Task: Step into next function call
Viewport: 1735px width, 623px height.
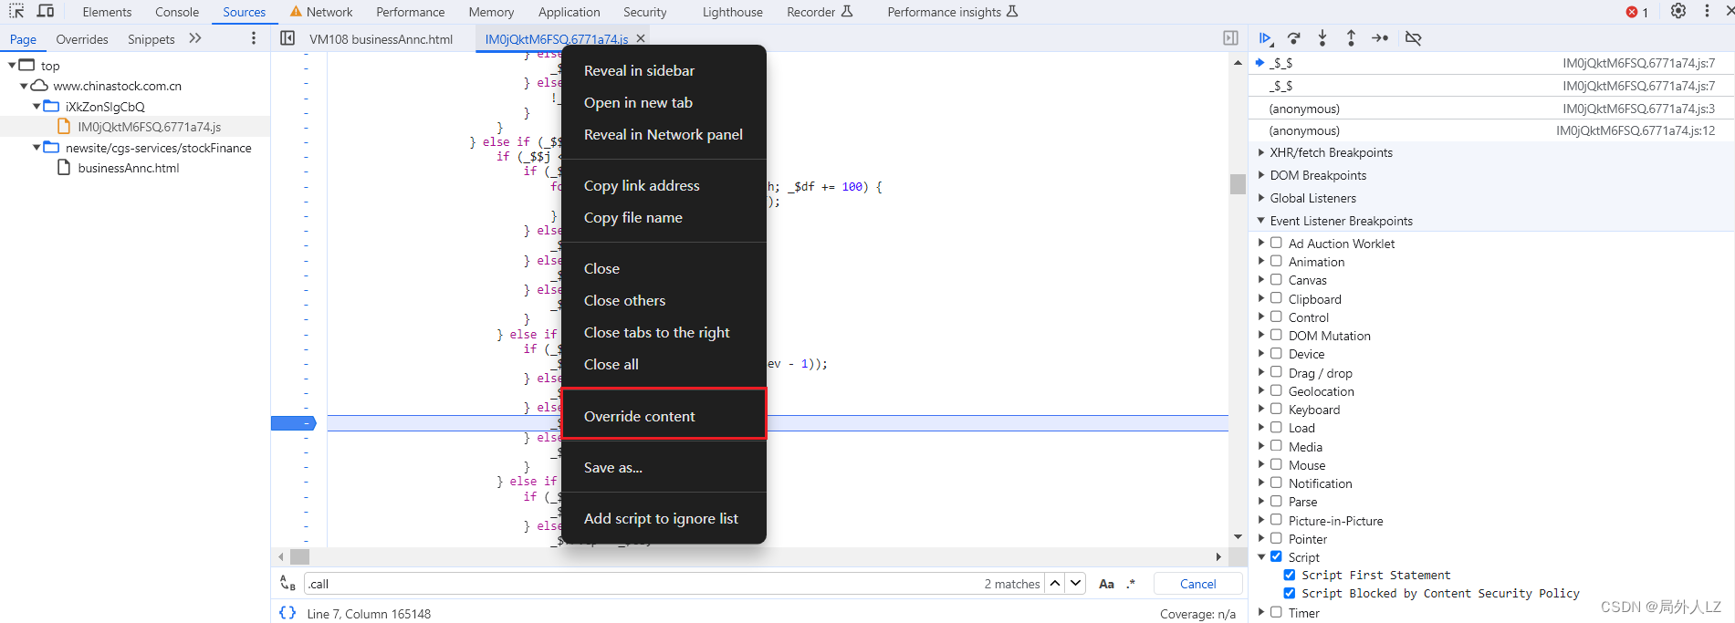Action: click(x=1322, y=38)
